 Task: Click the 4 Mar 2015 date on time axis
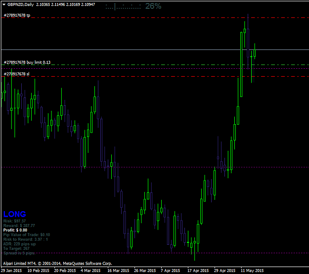[90, 271]
